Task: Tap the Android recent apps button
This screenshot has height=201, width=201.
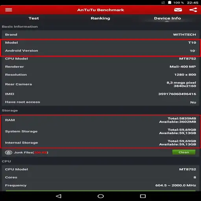Action: pyautogui.click(x=143, y=196)
